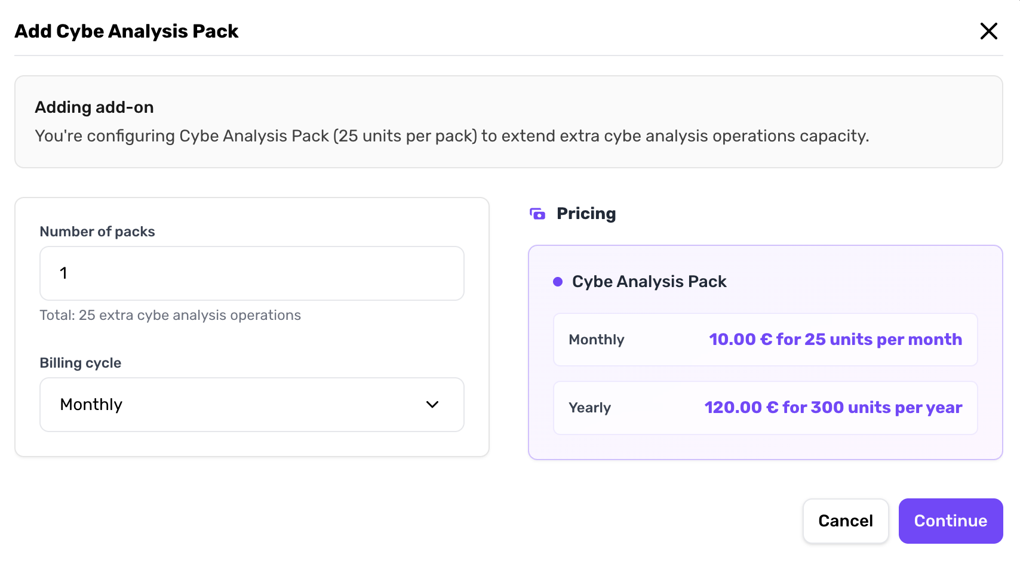Select the Monthly pricing row label
This screenshot has width=1020, height=567.
(x=596, y=340)
